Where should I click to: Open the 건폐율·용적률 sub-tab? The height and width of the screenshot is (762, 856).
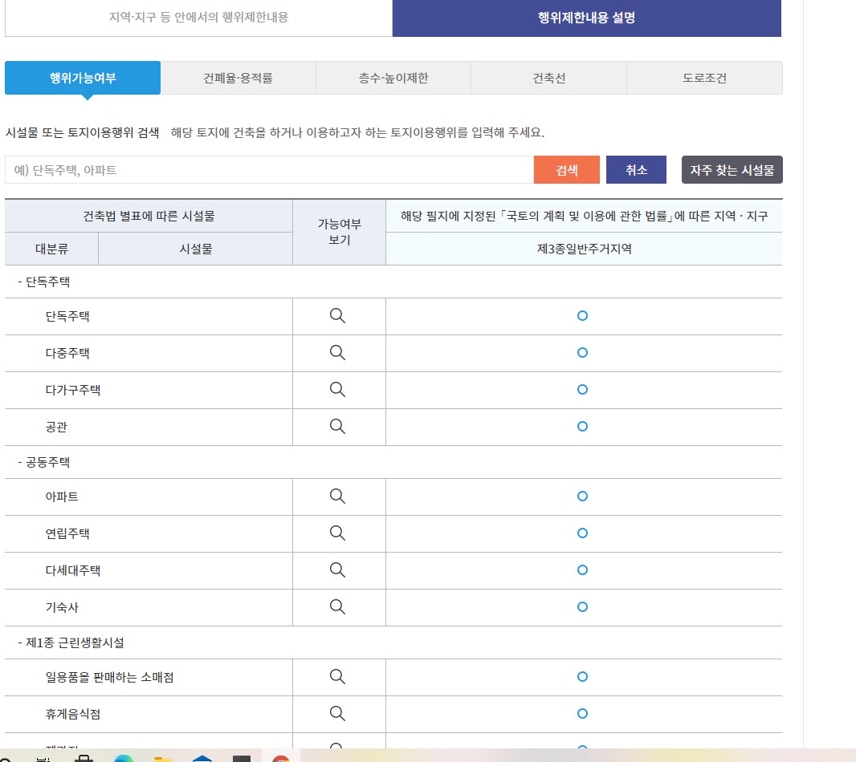click(238, 78)
